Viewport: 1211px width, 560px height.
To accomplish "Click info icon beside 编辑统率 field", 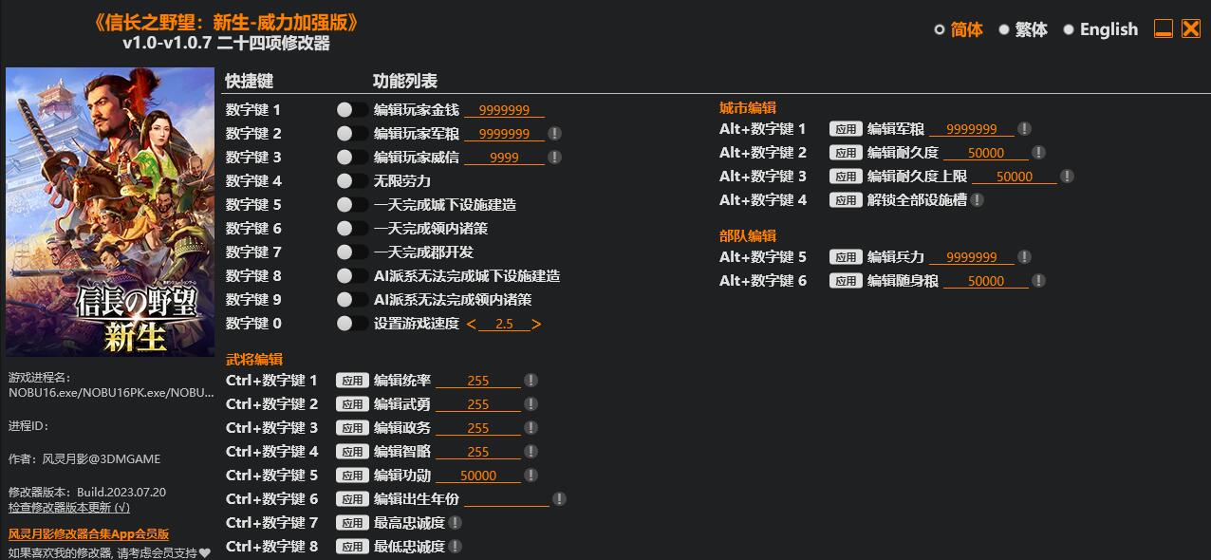I will [x=531, y=381].
